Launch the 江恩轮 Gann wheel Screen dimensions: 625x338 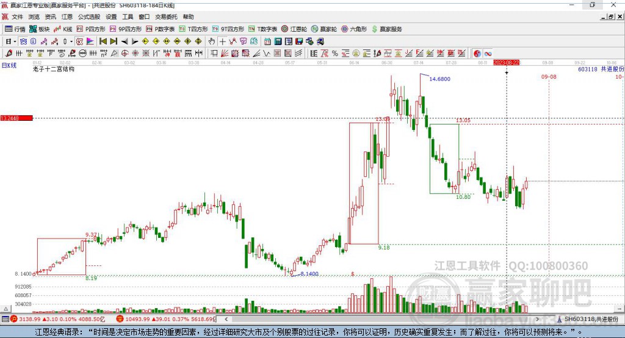coord(294,29)
